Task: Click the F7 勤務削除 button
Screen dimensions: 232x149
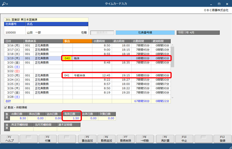Action: coord(126,139)
